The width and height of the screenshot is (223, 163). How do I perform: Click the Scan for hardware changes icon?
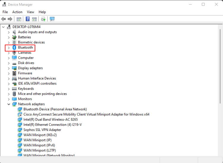52,19
